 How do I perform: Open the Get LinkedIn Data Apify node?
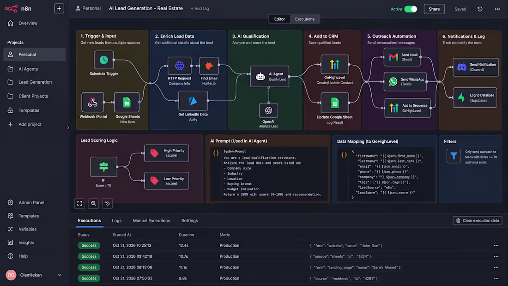coord(193,101)
